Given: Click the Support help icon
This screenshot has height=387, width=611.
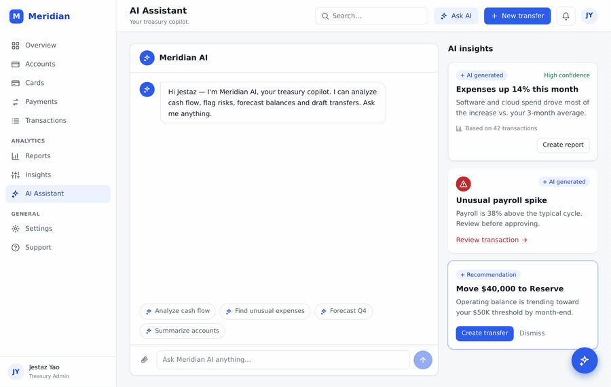Looking at the screenshot, I should click(15, 248).
